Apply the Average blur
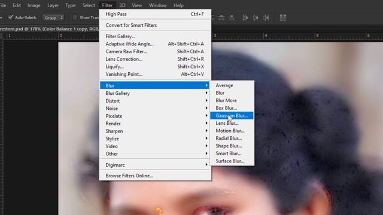Image resolution: width=383 pixels, height=215 pixels. [232, 85]
